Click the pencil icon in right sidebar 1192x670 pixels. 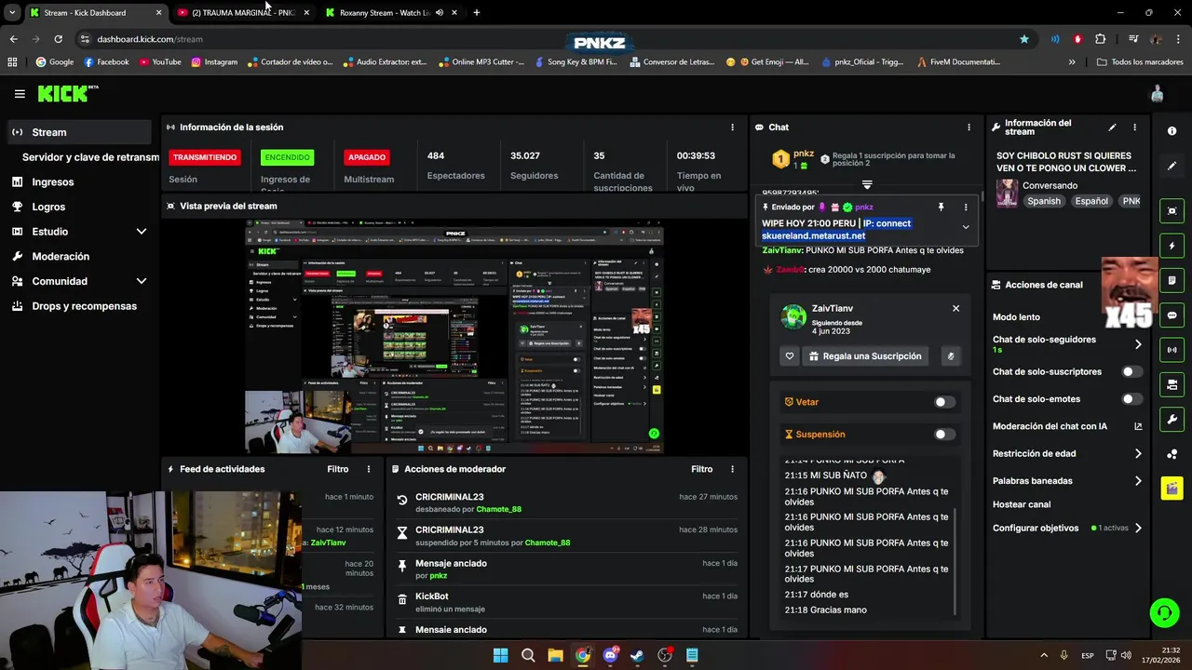click(1172, 166)
